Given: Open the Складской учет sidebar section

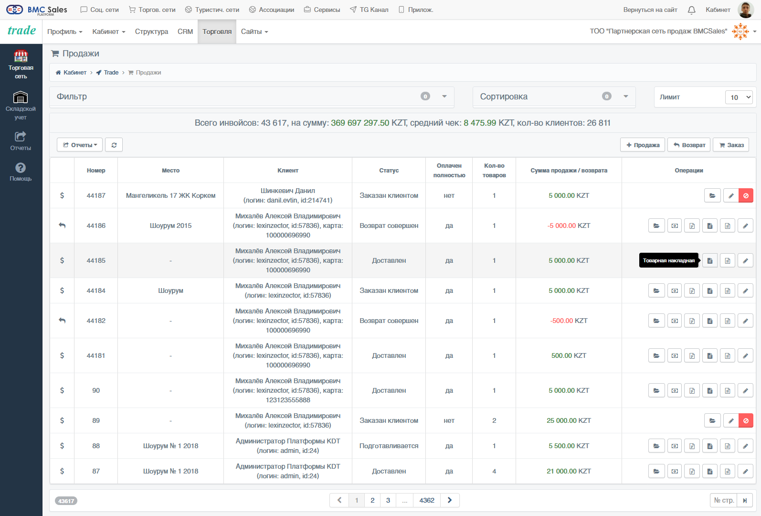Looking at the screenshot, I should pos(21,105).
